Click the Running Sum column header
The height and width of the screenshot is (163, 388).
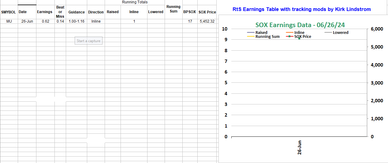tap(173, 9)
